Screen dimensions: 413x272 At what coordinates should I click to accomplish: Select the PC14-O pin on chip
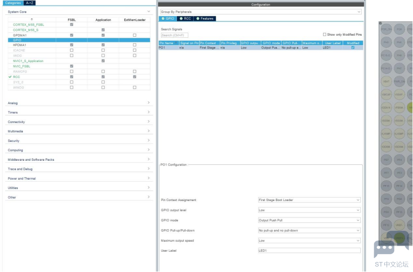click(386, 68)
